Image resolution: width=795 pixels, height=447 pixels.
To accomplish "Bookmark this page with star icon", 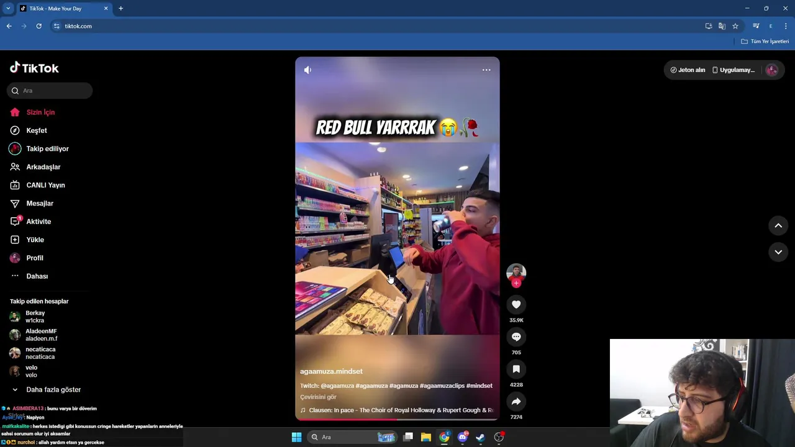I will pyautogui.click(x=735, y=26).
